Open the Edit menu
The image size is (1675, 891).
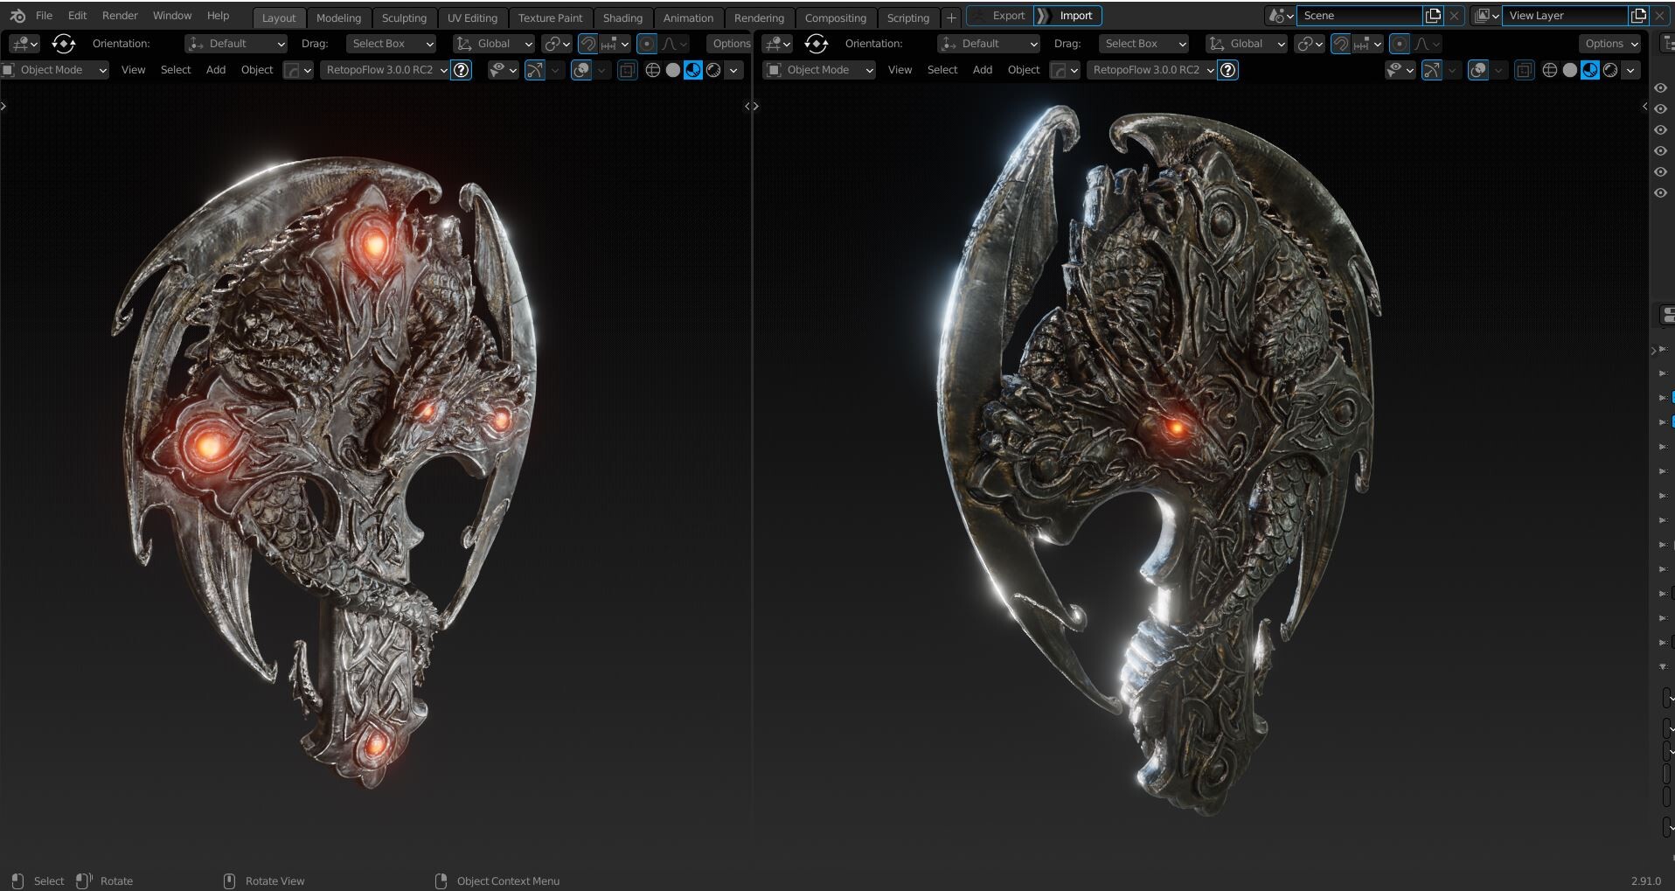(x=78, y=16)
